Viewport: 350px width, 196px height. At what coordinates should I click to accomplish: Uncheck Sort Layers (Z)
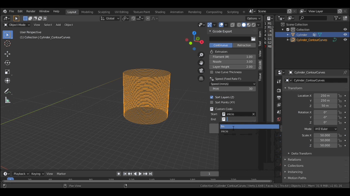pyautogui.click(x=212, y=97)
